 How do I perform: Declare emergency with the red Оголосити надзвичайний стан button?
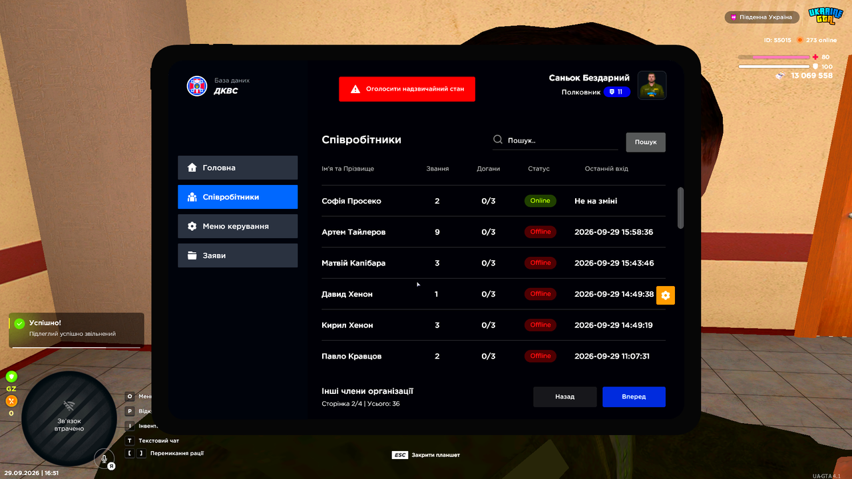coord(407,88)
